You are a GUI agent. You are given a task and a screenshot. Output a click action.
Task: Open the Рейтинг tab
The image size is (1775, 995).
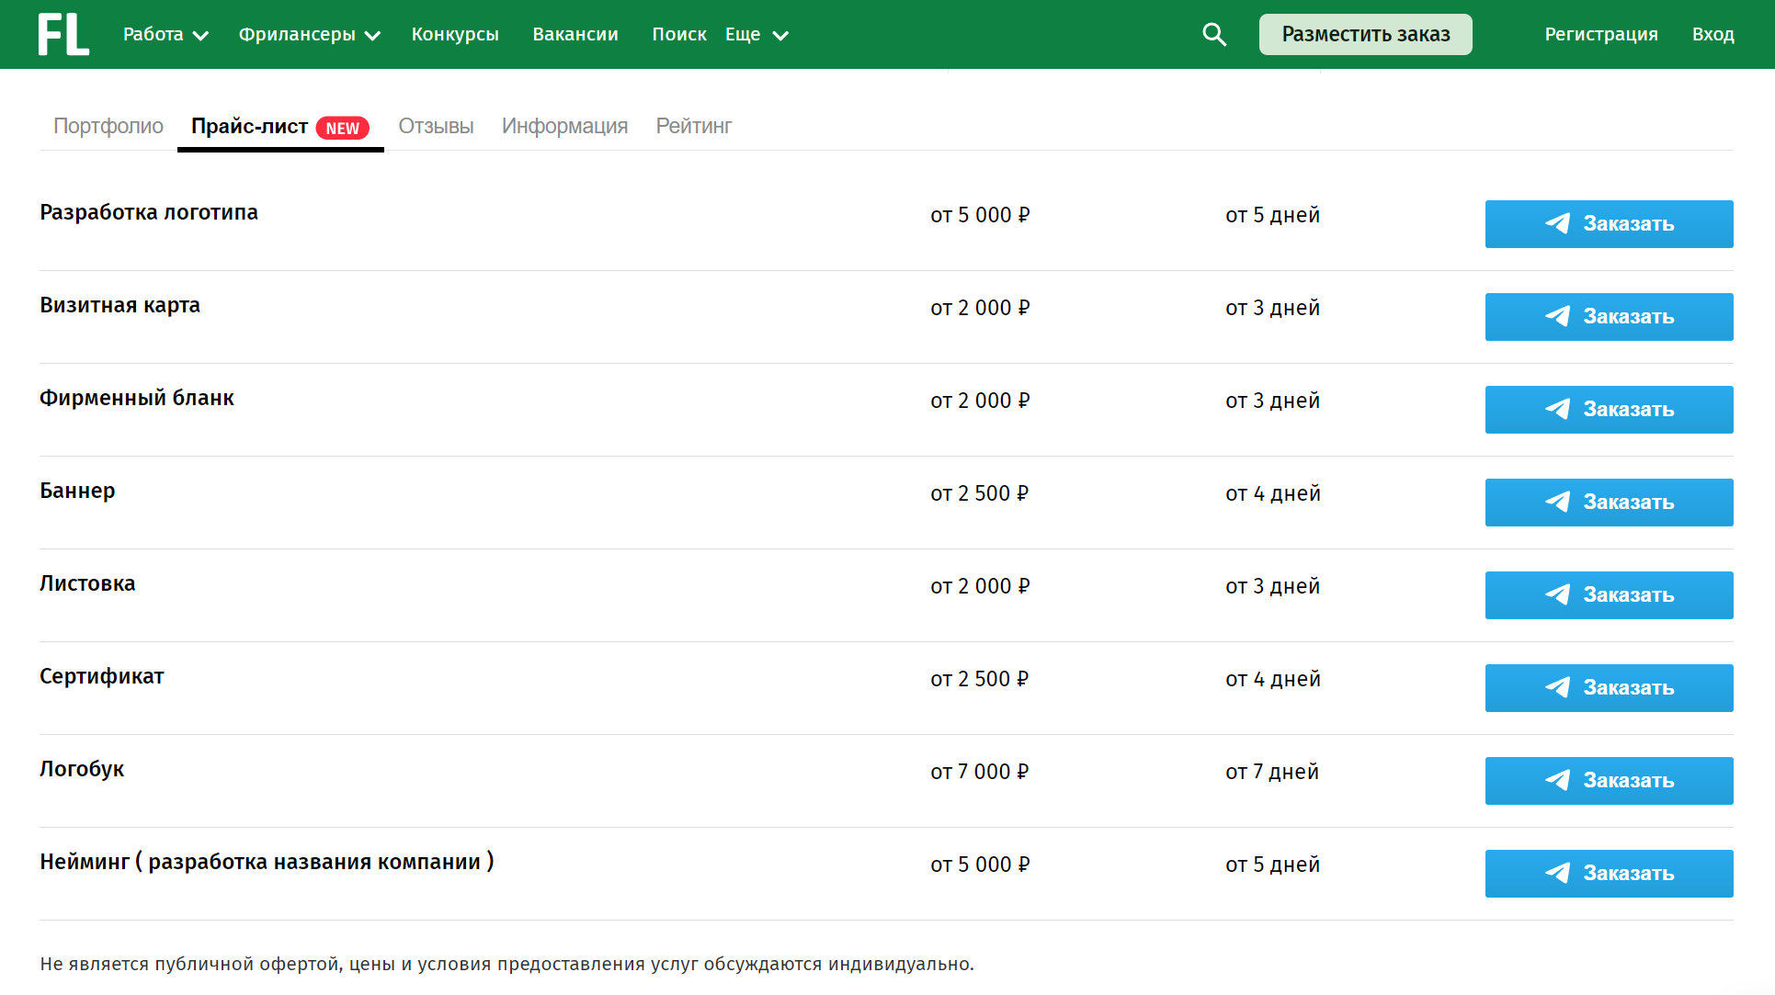[693, 126]
